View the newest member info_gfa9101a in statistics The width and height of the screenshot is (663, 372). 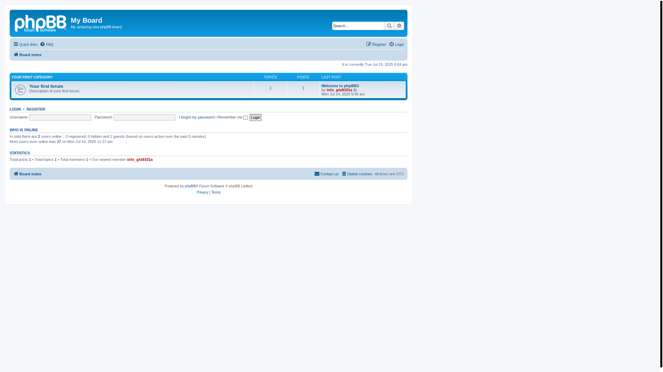point(140,159)
